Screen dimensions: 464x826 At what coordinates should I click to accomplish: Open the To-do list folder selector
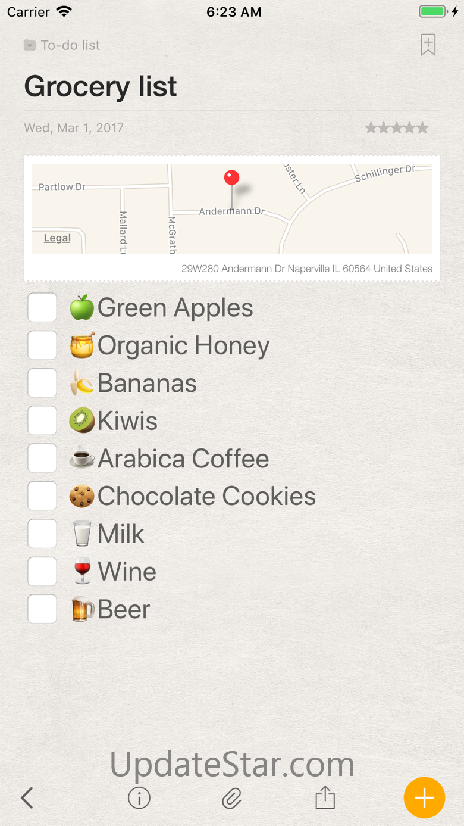coord(62,45)
